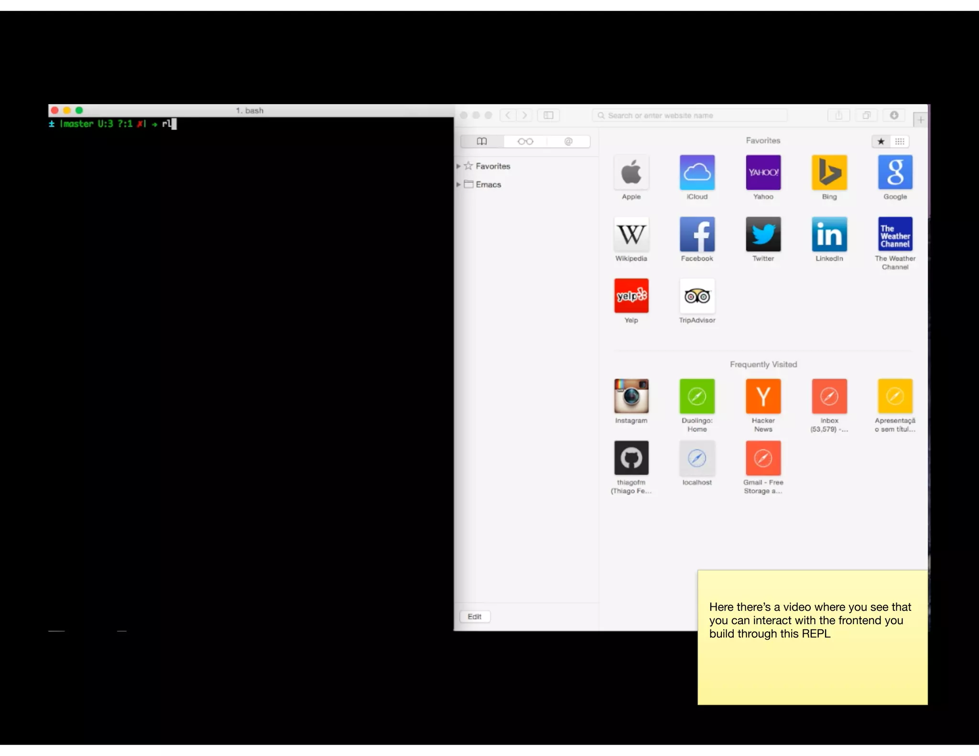Click the Edit button in sidebar
This screenshot has height=756, width=979.
click(x=474, y=616)
